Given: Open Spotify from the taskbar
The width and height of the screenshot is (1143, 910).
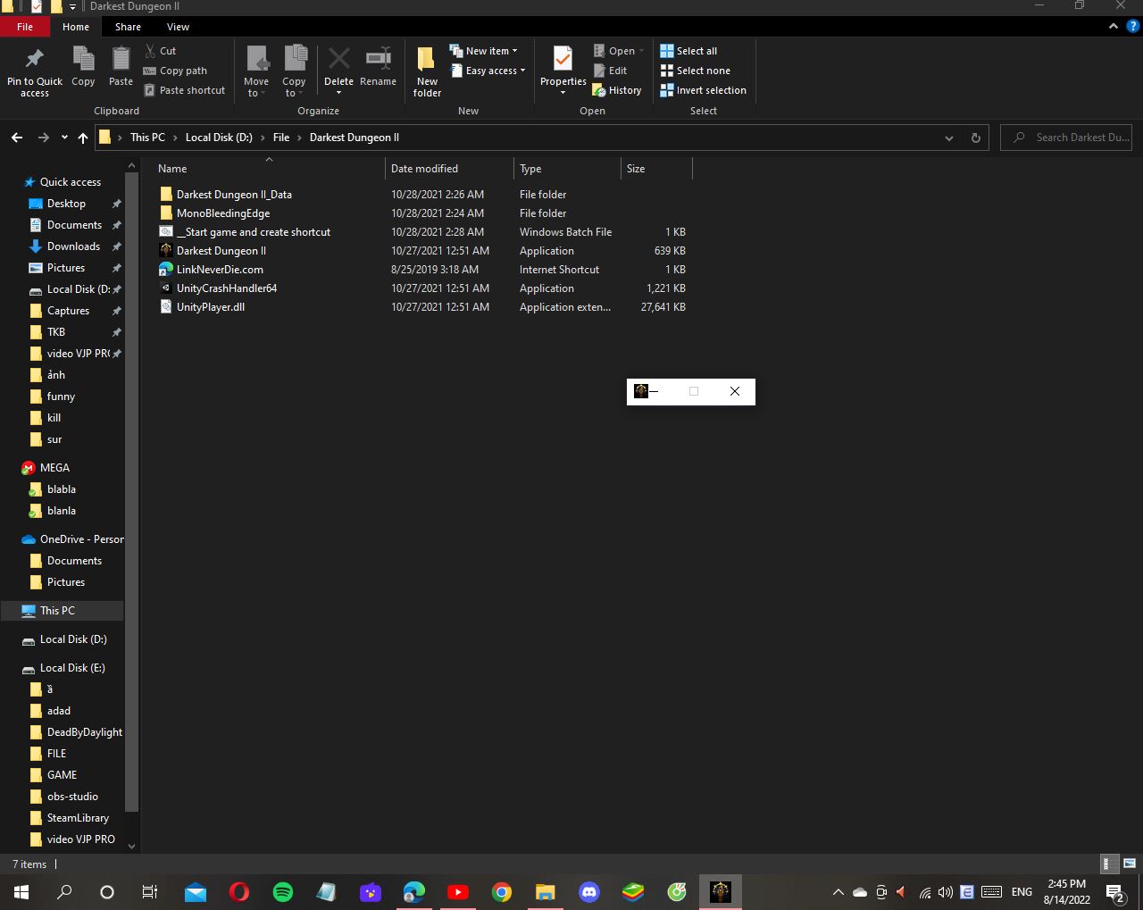Looking at the screenshot, I should point(283,891).
